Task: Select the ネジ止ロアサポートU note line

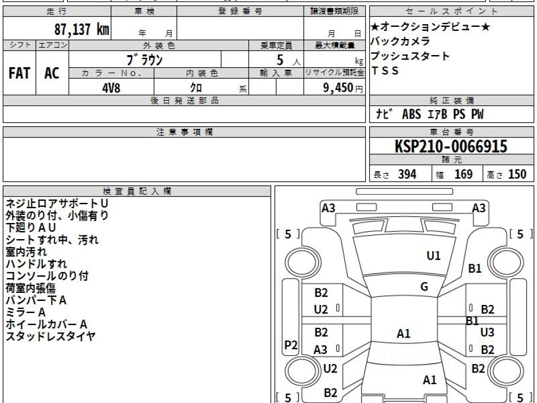Action: point(57,204)
